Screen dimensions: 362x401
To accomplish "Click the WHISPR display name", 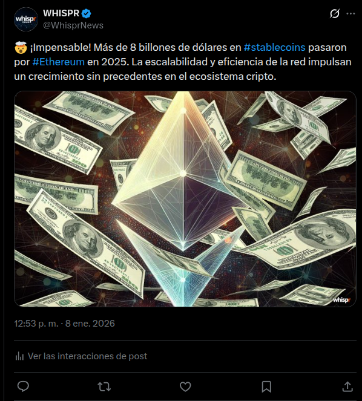I will 61,13.
